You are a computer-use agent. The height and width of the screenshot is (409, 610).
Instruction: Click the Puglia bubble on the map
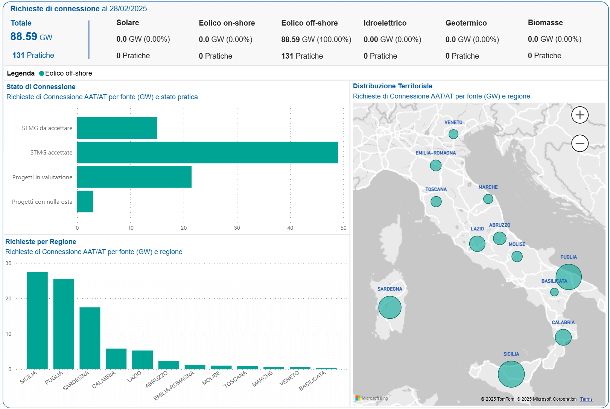tap(569, 277)
